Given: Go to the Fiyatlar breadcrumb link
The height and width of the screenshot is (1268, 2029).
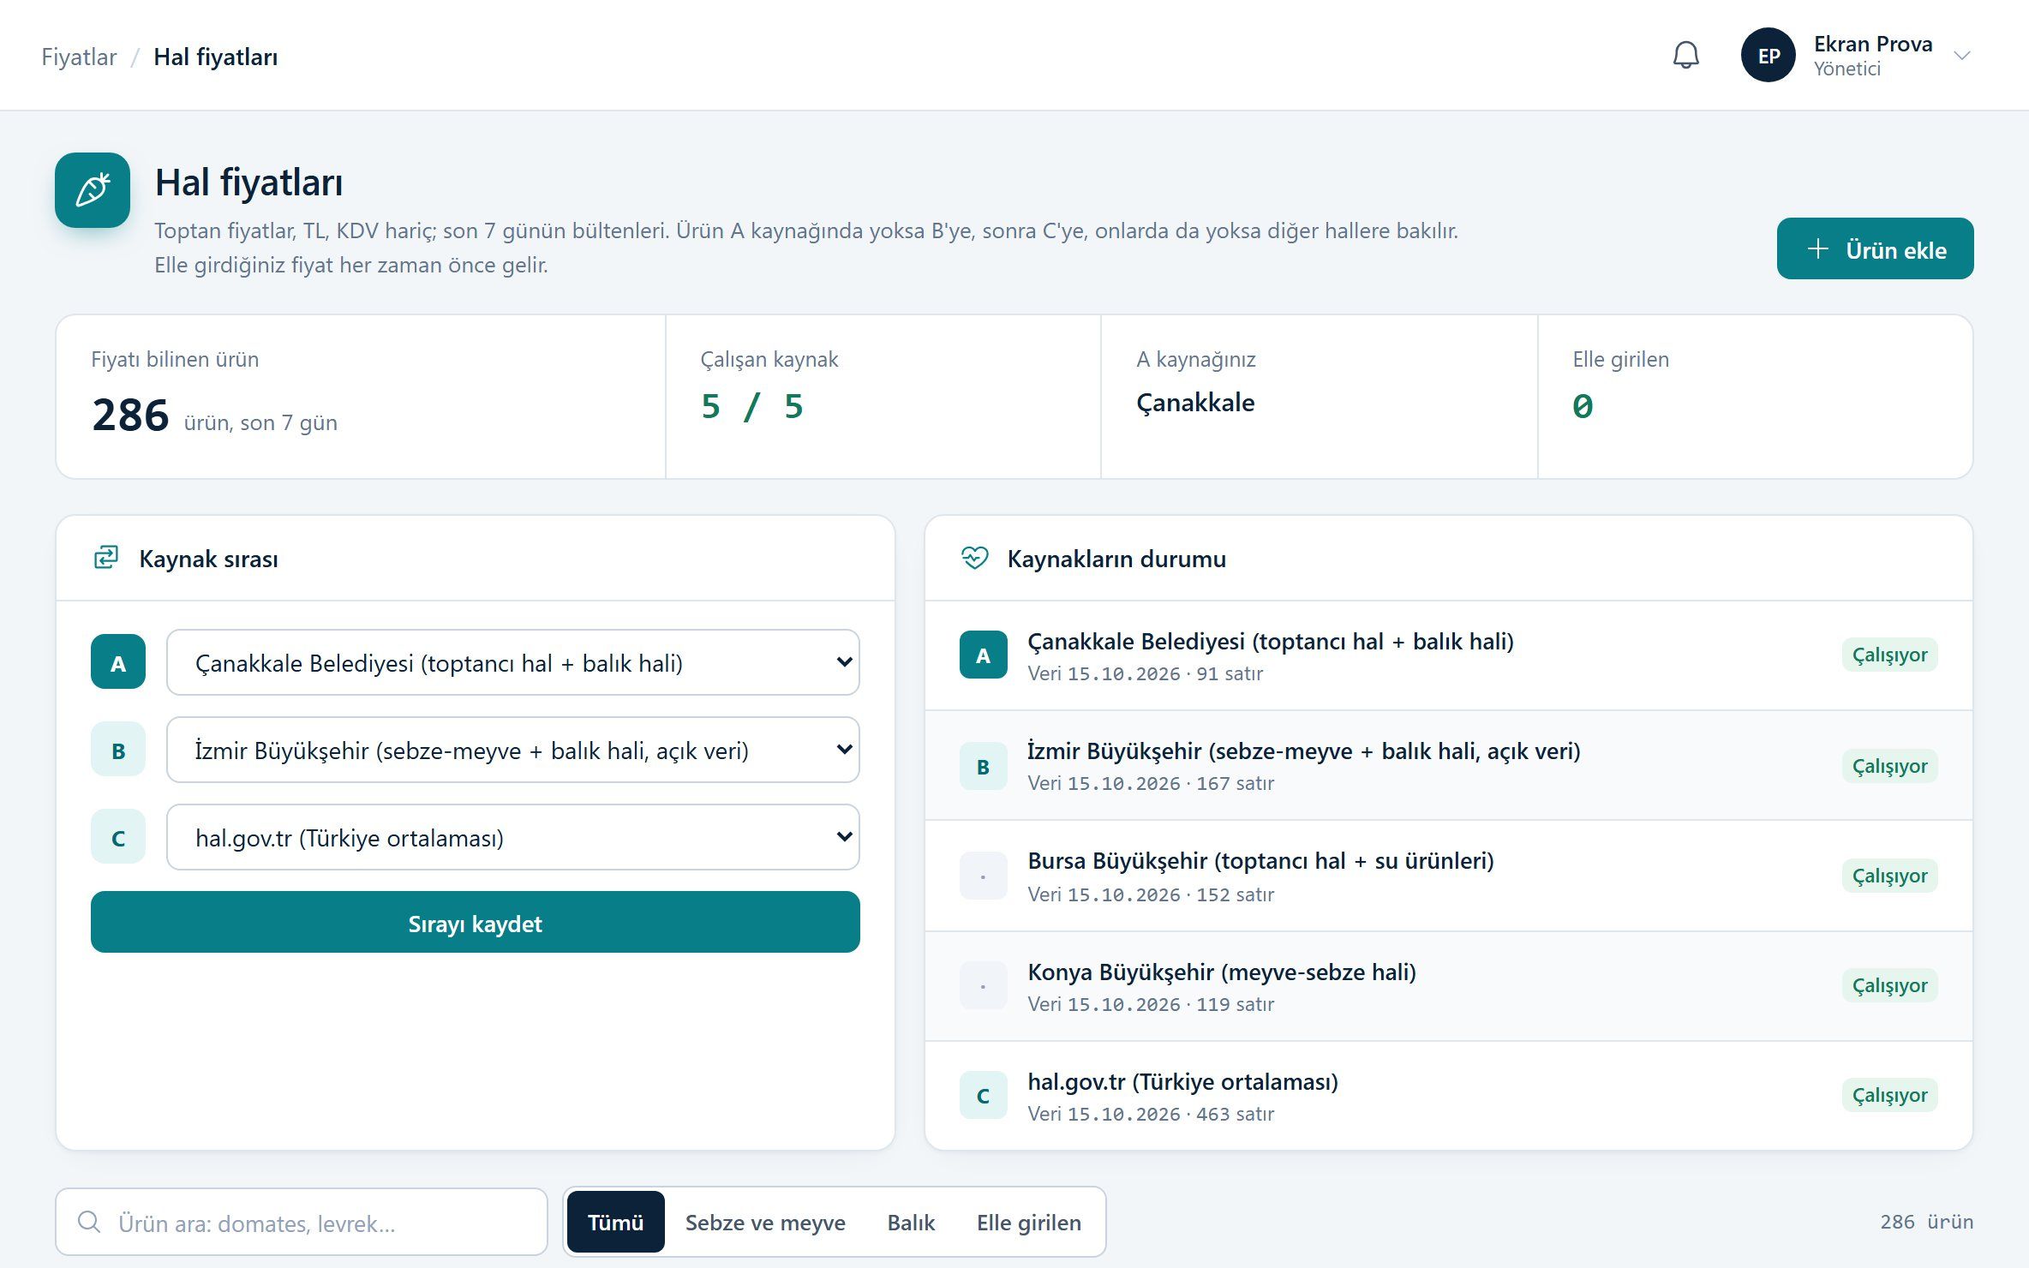Looking at the screenshot, I should 79,57.
